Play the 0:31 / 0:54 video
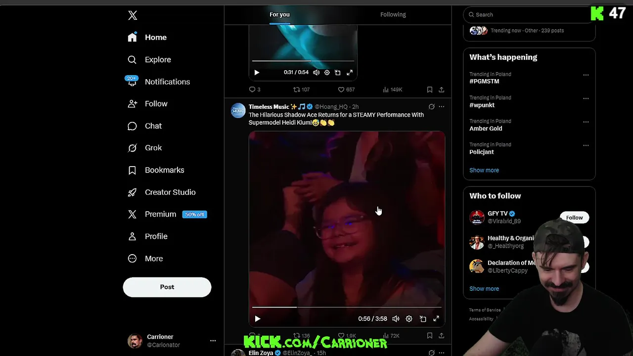The height and width of the screenshot is (356, 633). [257, 72]
